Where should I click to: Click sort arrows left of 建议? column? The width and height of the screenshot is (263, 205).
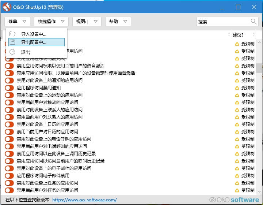coord(229,35)
